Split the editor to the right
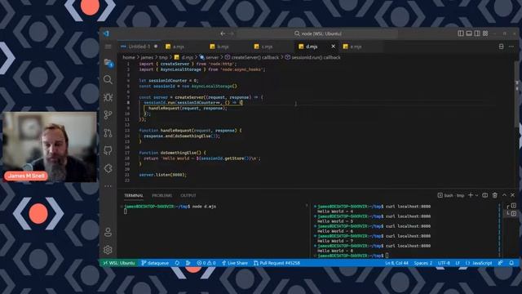Image resolution: width=522 pixels, height=294 pixels. pos(501,47)
